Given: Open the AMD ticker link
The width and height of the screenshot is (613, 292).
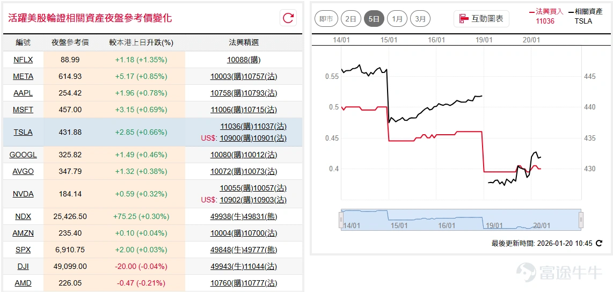Looking at the screenshot, I should (23, 283).
